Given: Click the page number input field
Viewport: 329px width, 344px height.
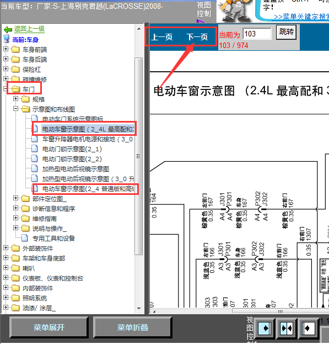Looking at the screenshot, I should (257, 34).
